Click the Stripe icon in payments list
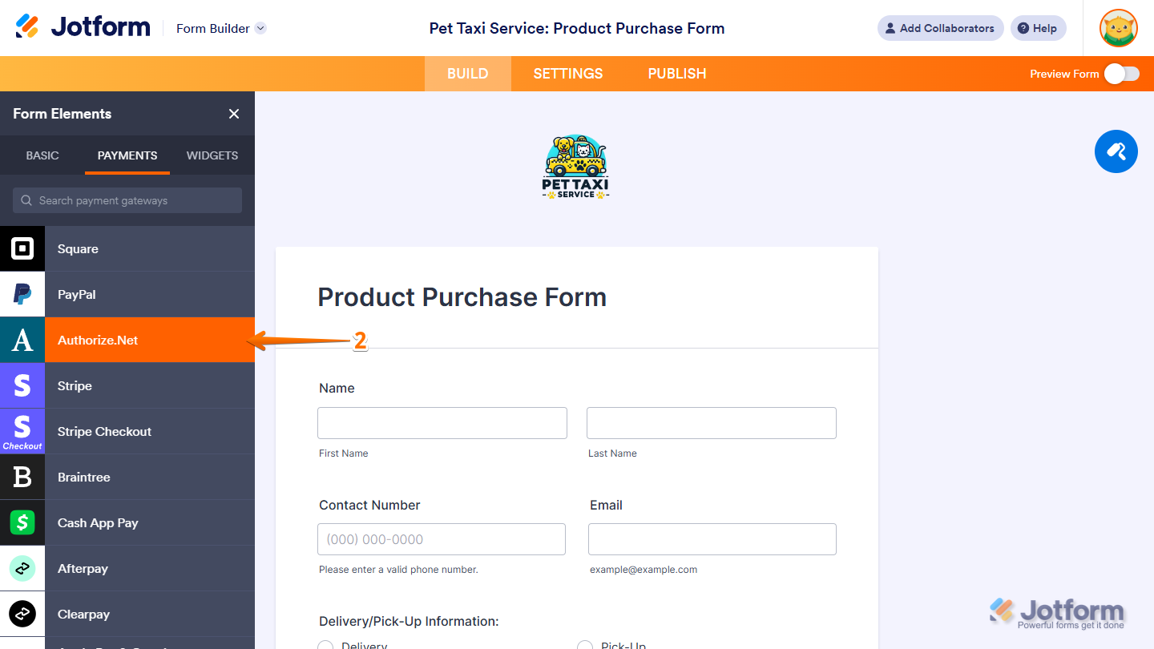The width and height of the screenshot is (1154, 649). click(22, 386)
